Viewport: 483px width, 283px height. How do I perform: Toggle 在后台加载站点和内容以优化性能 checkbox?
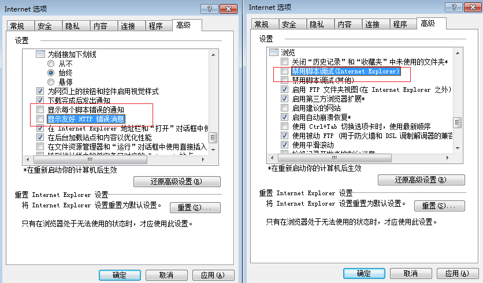click(x=40, y=137)
